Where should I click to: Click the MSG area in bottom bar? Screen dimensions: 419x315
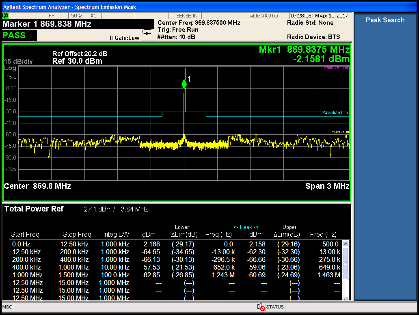(x=7, y=307)
